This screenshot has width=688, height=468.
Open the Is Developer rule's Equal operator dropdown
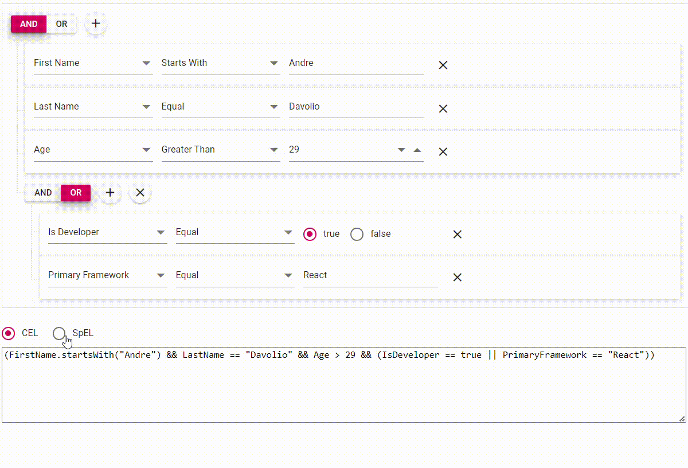(x=235, y=232)
